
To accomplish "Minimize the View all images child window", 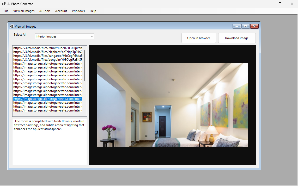I will pos(237,26).
